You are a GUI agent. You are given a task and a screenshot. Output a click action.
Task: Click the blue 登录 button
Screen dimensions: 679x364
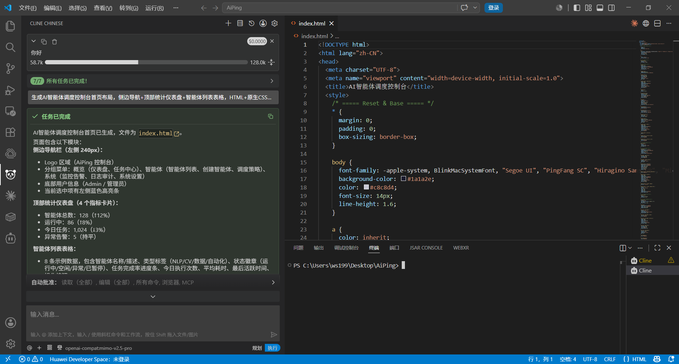pyautogui.click(x=493, y=8)
